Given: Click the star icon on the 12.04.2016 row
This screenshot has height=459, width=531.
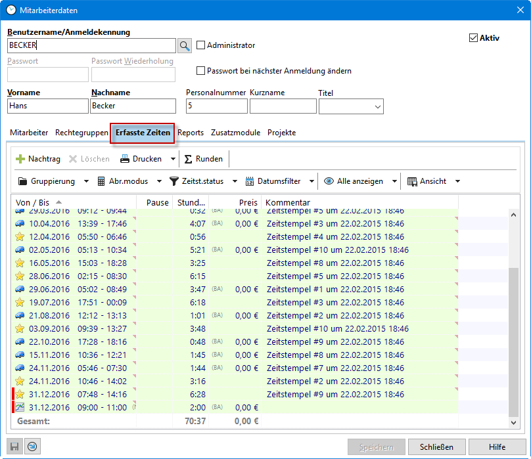Looking at the screenshot, I should click(20, 236).
